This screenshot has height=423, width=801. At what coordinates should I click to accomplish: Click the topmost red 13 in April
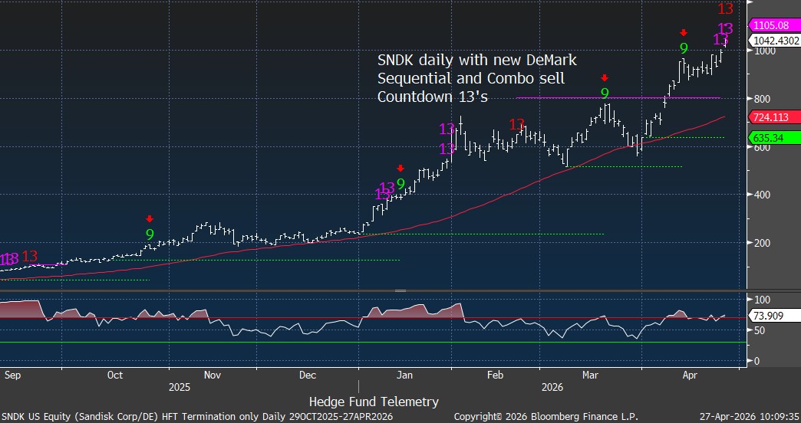point(725,9)
